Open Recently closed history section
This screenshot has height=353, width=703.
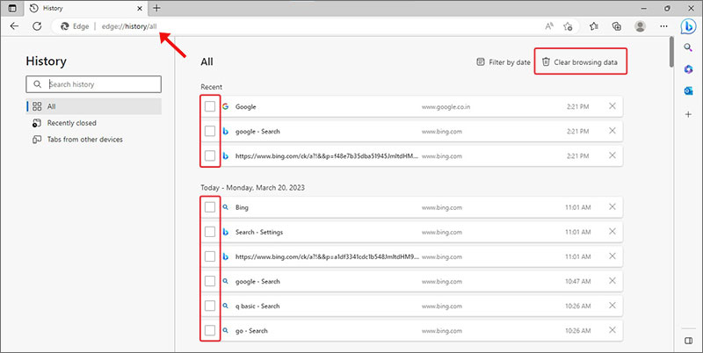pyautogui.click(x=71, y=123)
